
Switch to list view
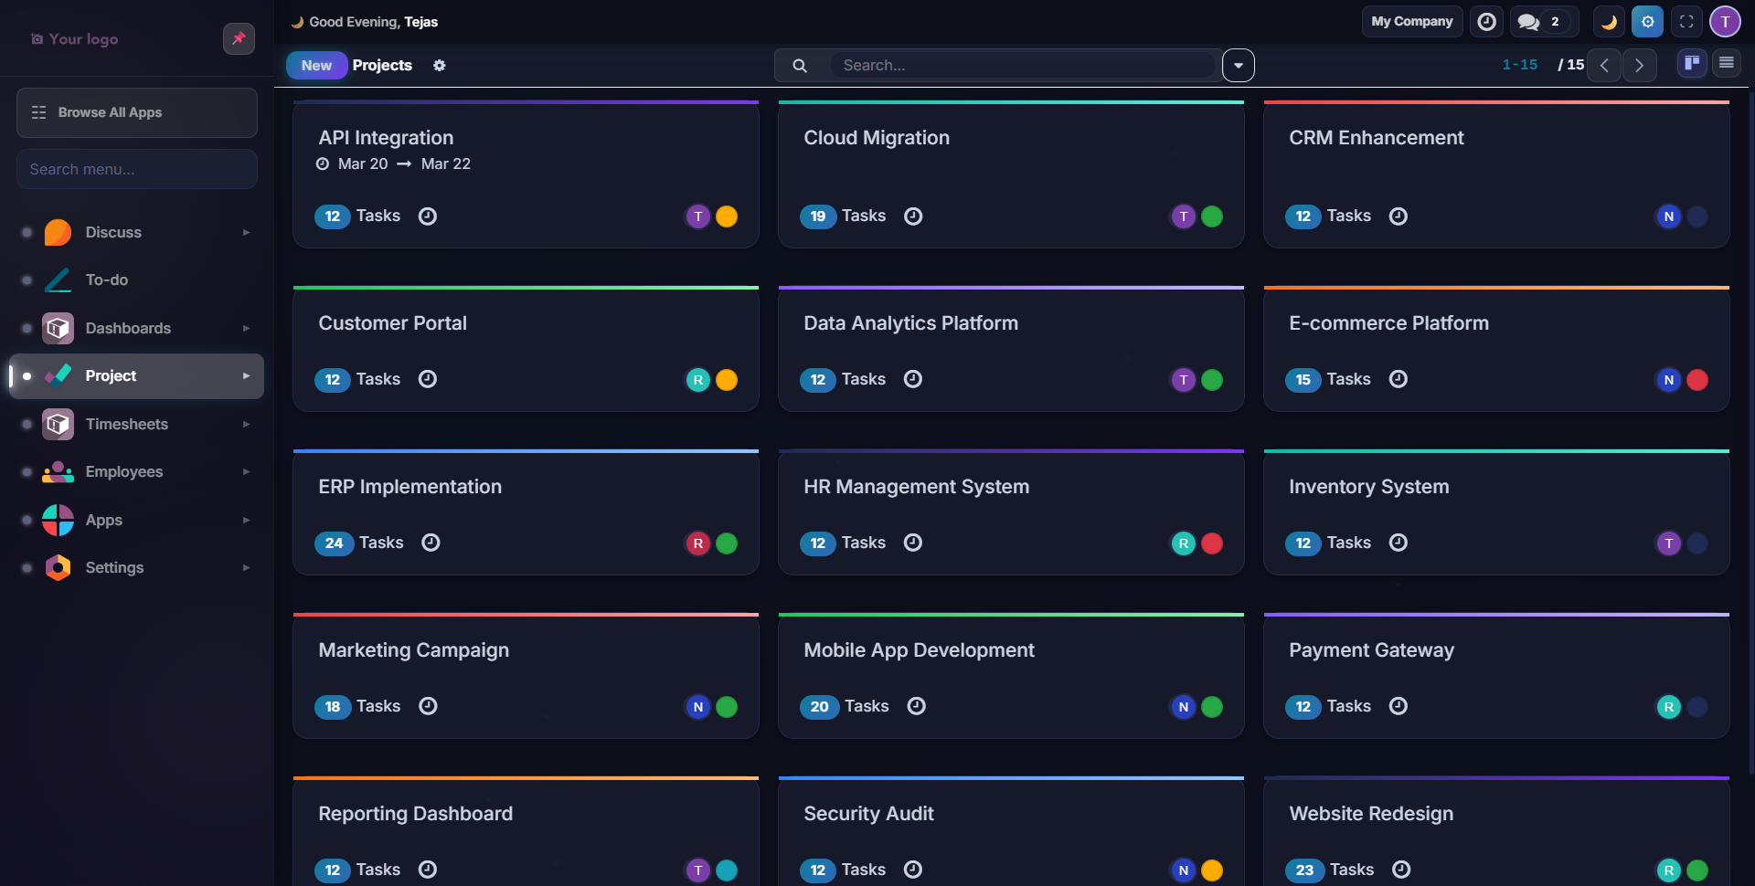(1726, 63)
